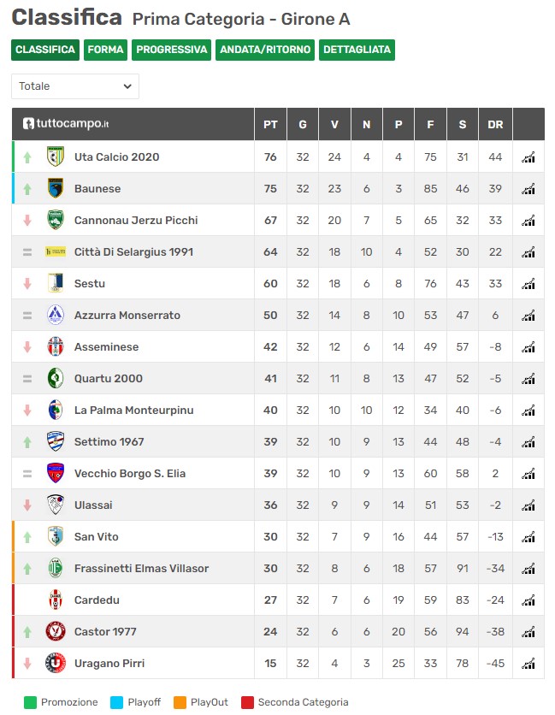
Task: Click the Castor 1977 team crest
Action: pyautogui.click(x=56, y=631)
